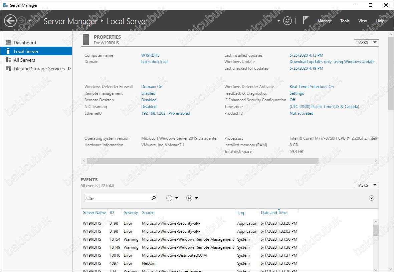The width and height of the screenshot is (394, 272).
Task: Click Windows Defender Firewall Domain: On link
Action: tap(152, 87)
